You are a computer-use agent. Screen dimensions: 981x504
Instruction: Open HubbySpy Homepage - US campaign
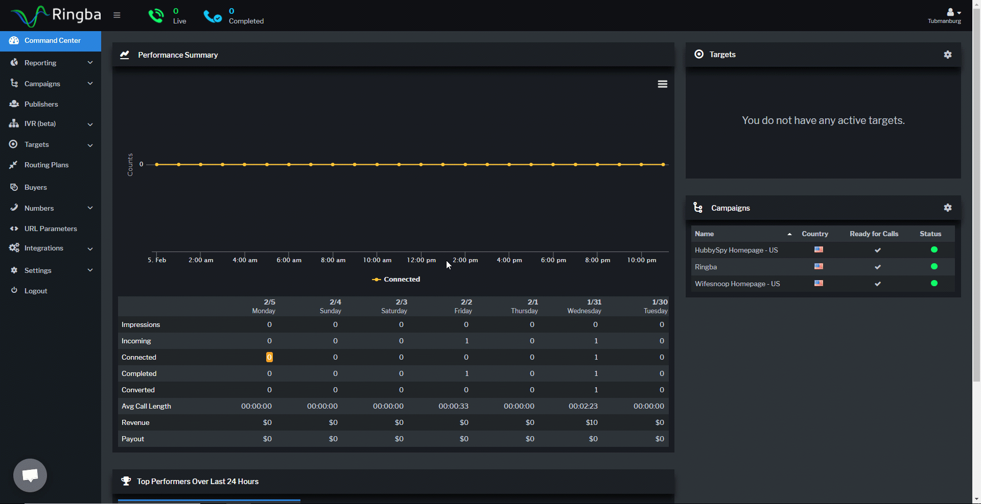(x=736, y=250)
